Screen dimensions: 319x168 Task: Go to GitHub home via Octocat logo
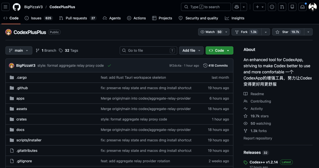click(17, 7)
